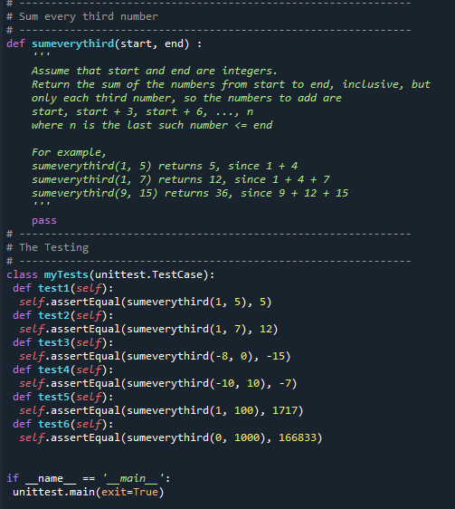The height and width of the screenshot is (509, 455).
Task: Click the expected value 166833
Action: (x=298, y=437)
